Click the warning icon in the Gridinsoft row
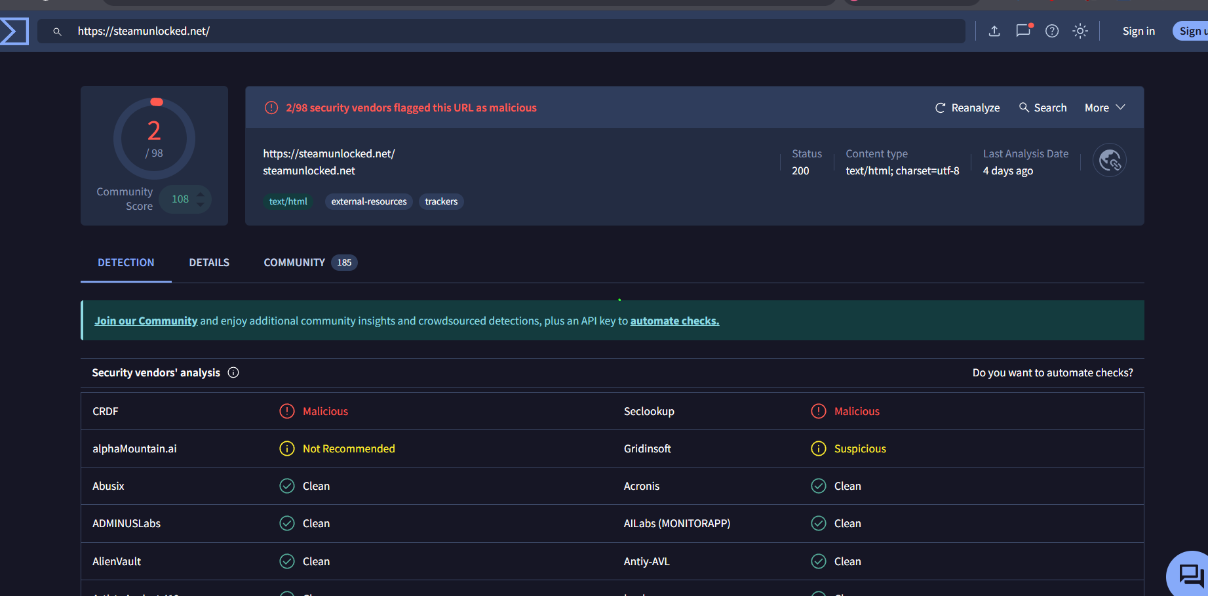 [819, 448]
